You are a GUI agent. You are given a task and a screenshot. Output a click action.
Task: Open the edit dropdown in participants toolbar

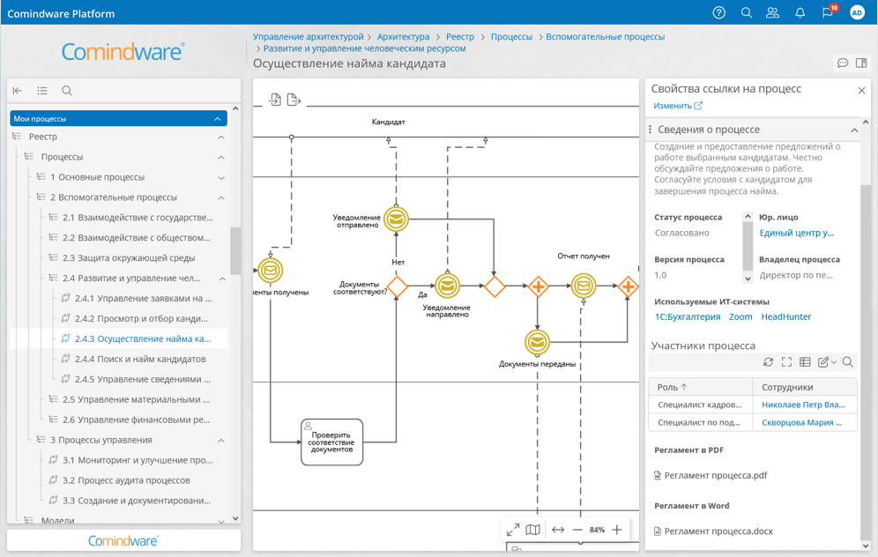(827, 362)
